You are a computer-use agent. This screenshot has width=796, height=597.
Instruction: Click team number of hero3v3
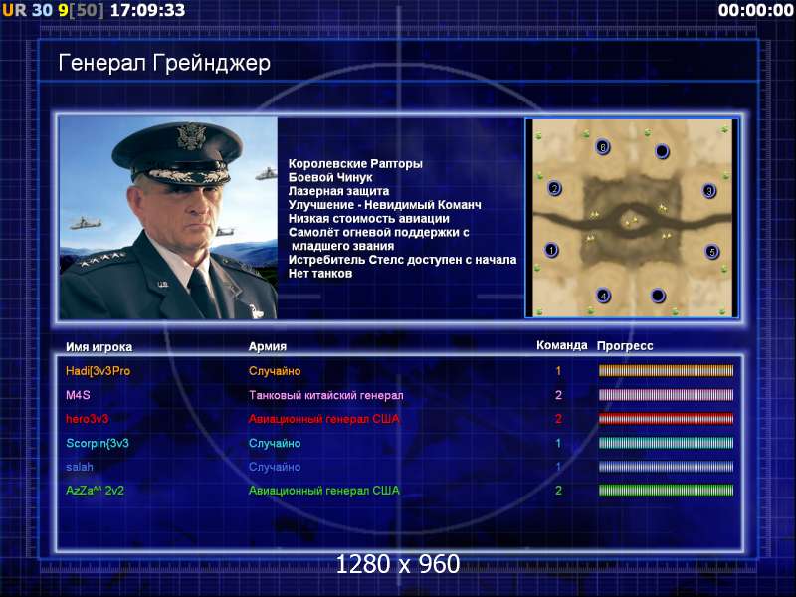[558, 419]
